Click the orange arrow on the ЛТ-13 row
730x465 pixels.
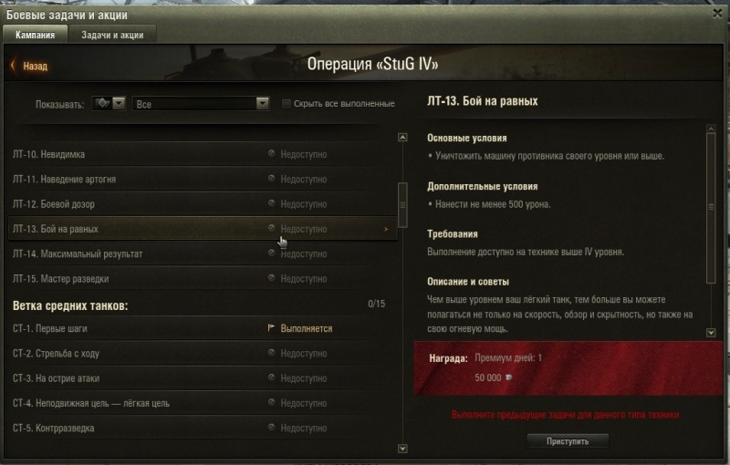pos(386,229)
